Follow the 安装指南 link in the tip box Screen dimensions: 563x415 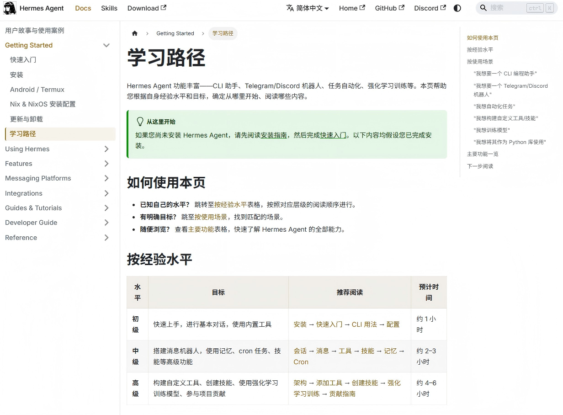coord(274,135)
